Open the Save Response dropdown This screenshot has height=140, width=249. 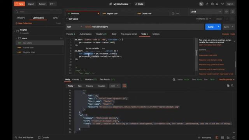click(226, 79)
